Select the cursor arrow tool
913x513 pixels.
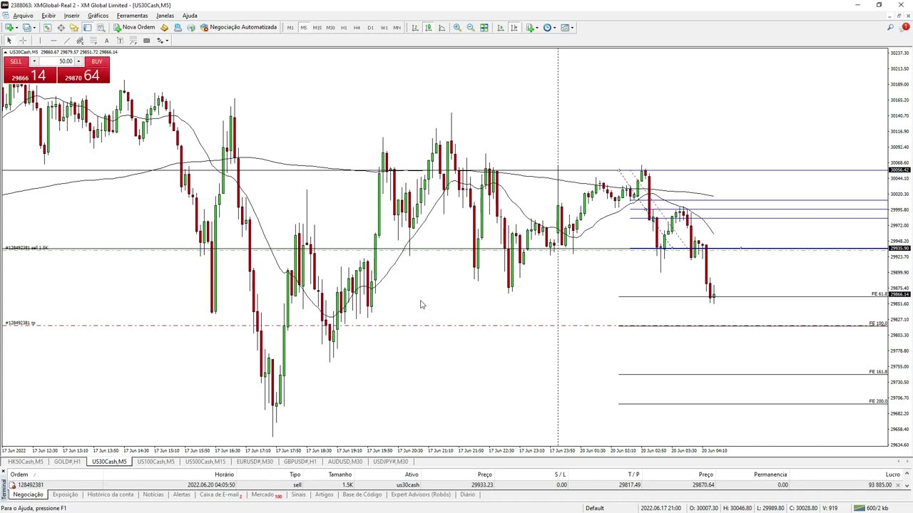9,41
